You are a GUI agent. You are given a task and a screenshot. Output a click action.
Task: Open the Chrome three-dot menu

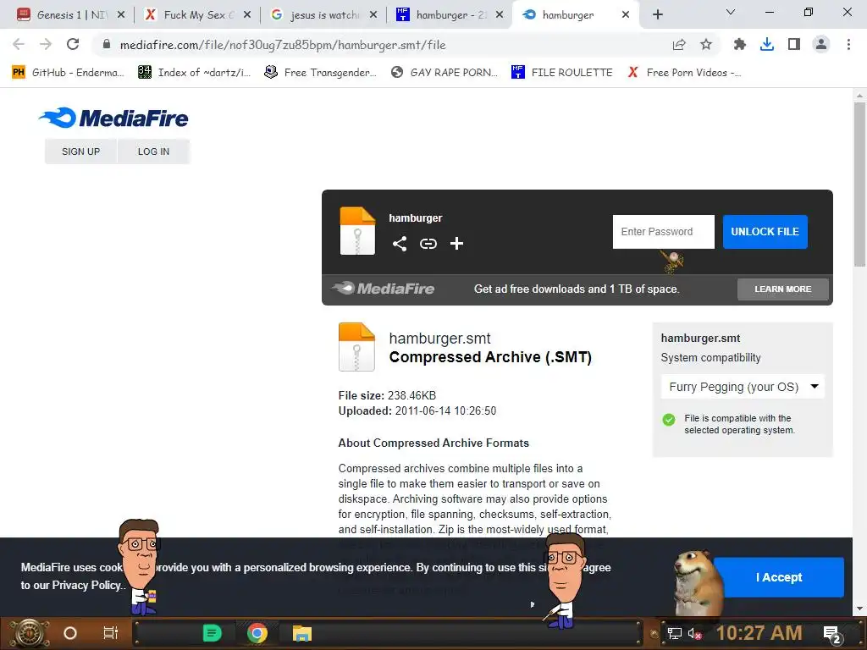click(x=848, y=44)
